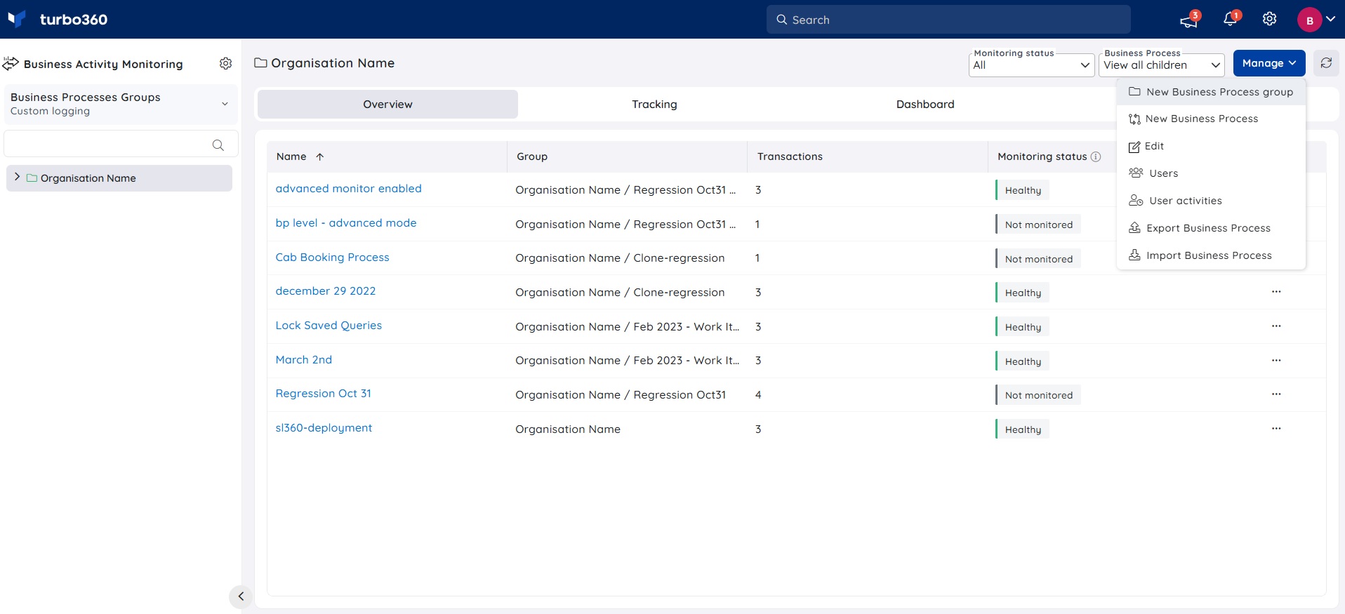Open bp level - advanced mode link
The height and width of the screenshot is (614, 1345).
tap(346, 223)
